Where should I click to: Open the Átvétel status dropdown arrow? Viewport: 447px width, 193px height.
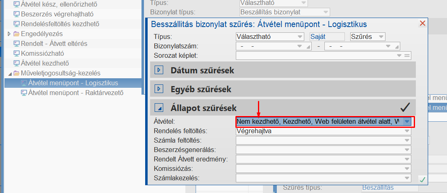tap(407, 122)
